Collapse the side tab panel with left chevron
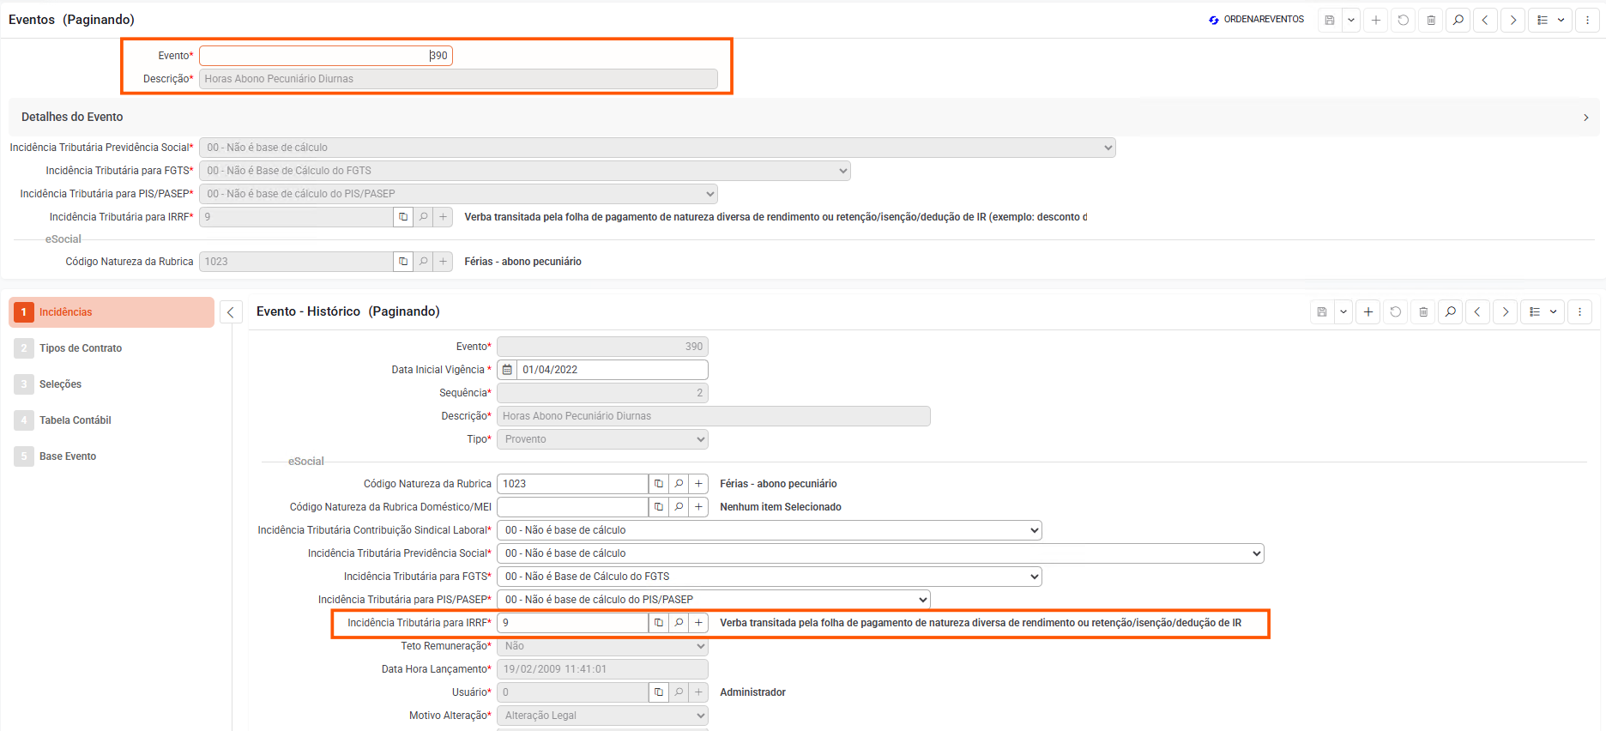The image size is (1606, 731). coord(230,312)
